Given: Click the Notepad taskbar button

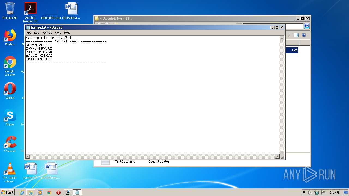Looking at the screenshot, I should [x=77, y=192].
